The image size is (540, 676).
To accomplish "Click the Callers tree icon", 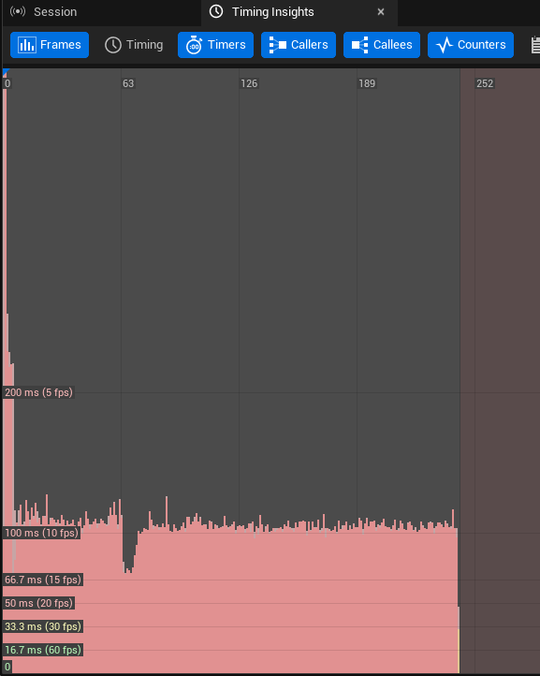I will [278, 45].
